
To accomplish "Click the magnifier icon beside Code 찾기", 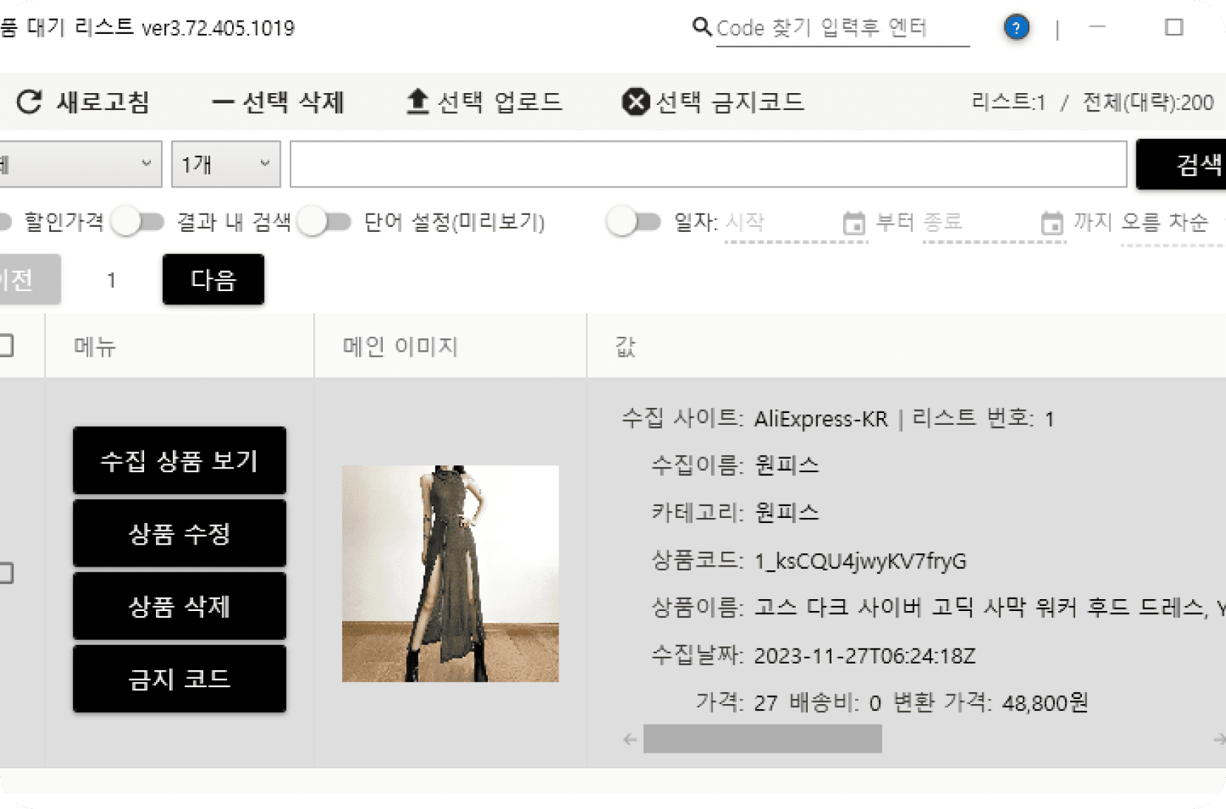I will coord(701,27).
